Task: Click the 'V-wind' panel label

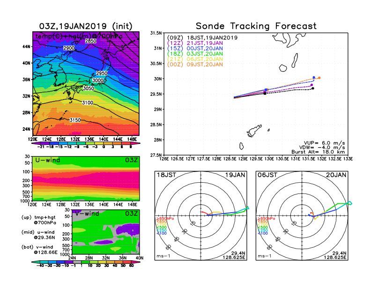Action: (x=87, y=214)
